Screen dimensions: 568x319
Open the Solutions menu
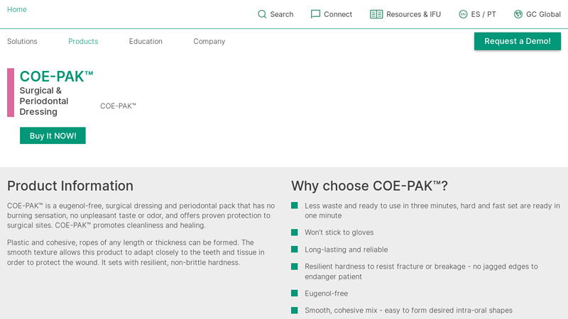pyautogui.click(x=22, y=41)
